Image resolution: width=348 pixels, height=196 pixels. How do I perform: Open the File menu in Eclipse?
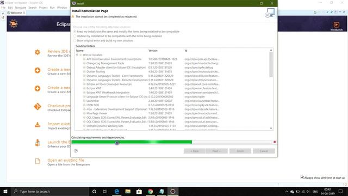click(3, 8)
